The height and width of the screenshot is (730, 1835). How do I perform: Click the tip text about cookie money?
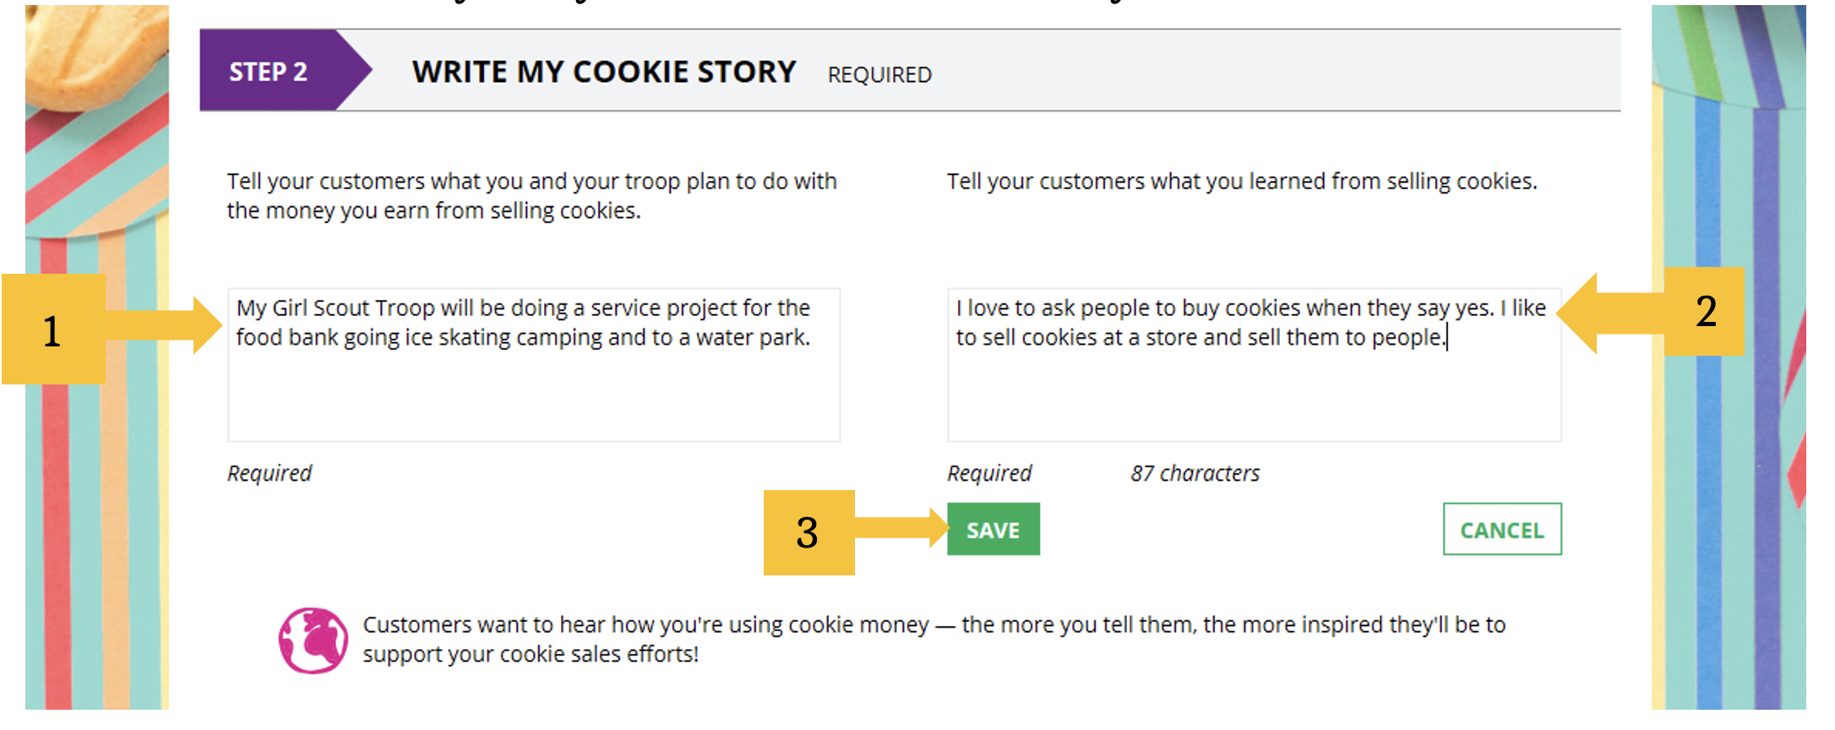pyautogui.click(x=934, y=639)
